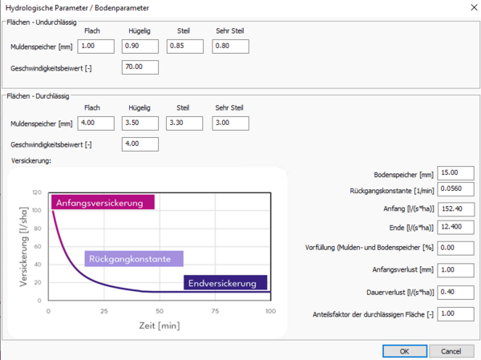Edit pervious Muldenspeicher Hügelig value 3.50
The image size is (481, 360).
coord(140,123)
